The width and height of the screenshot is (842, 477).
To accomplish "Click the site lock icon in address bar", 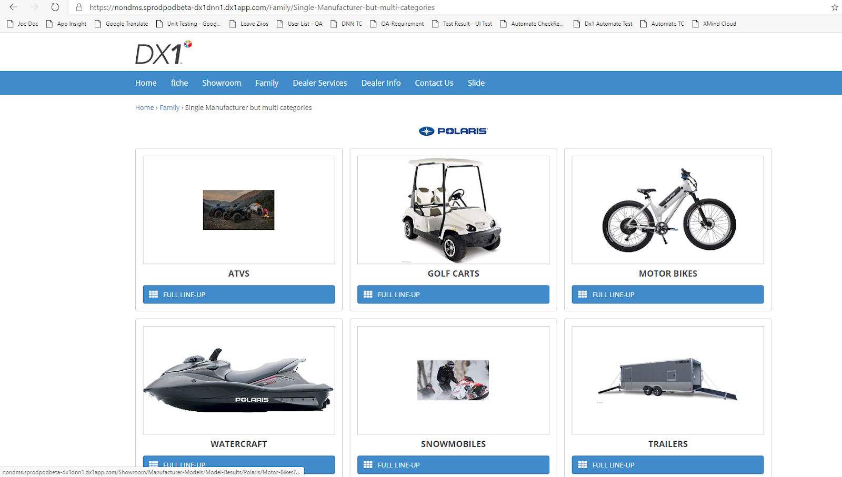I will [79, 7].
